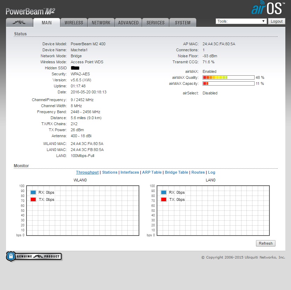Open the Interfaces monitor link
This screenshot has height=290, width=291.
point(130,172)
